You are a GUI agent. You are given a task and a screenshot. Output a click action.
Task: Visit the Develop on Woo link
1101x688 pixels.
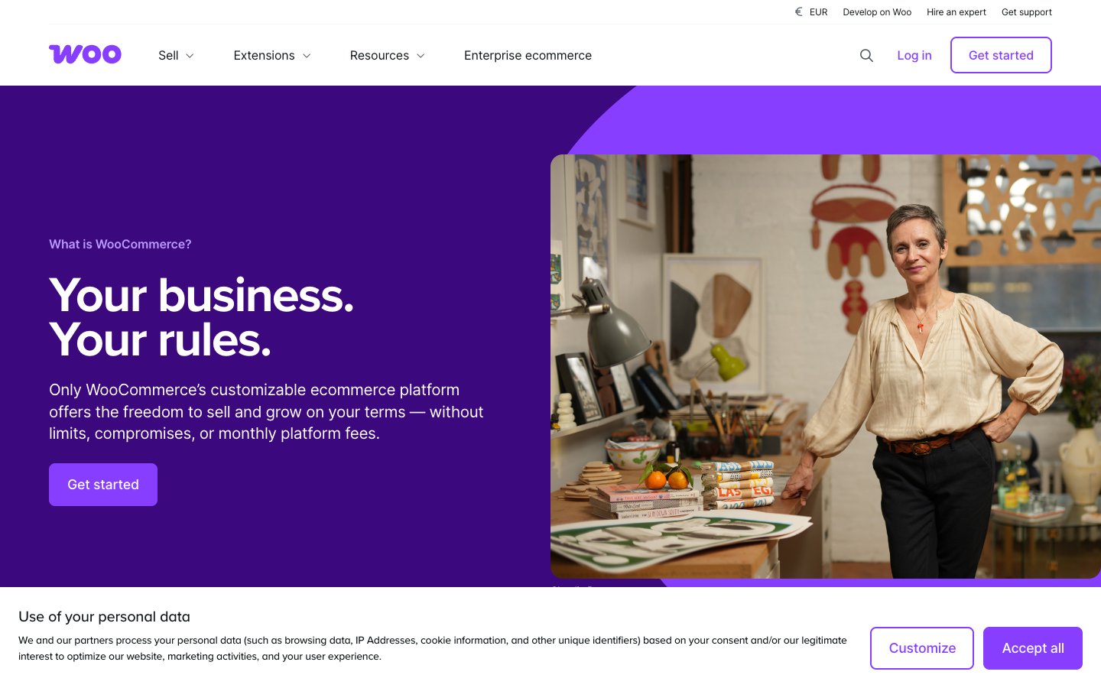click(x=877, y=12)
